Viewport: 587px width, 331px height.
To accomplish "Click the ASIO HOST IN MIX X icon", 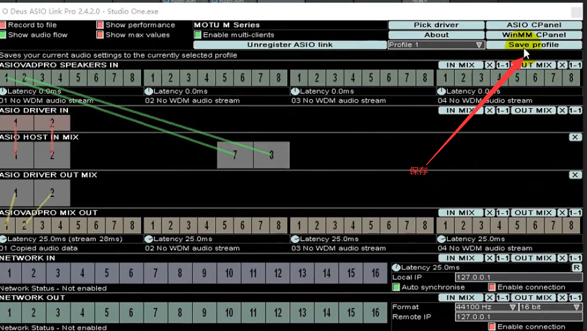I will [x=574, y=137].
